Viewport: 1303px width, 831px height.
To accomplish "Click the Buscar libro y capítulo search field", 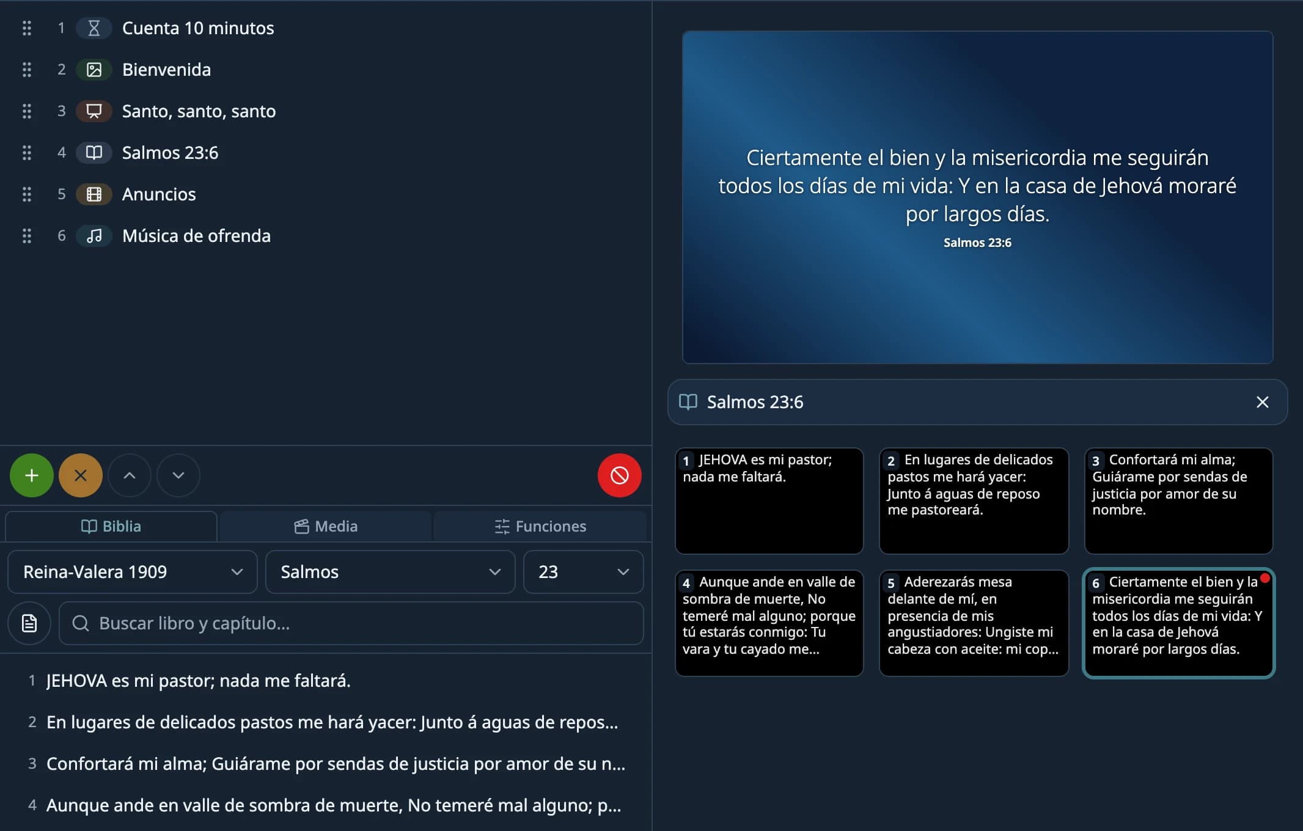I will pos(351,623).
